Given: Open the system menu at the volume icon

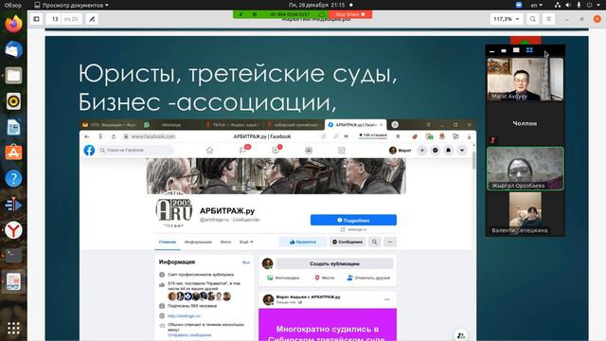Looking at the screenshot, I should click(x=568, y=5).
